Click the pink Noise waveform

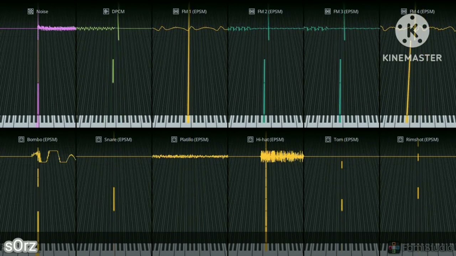pyautogui.click(x=57, y=28)
